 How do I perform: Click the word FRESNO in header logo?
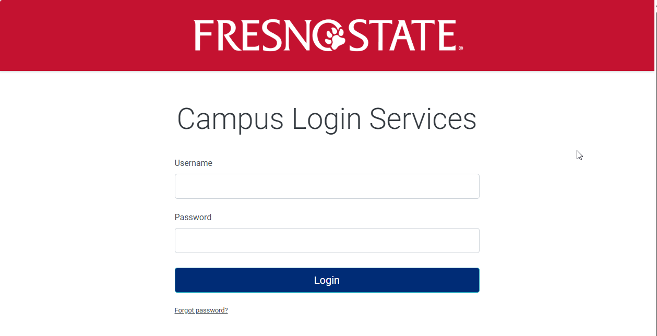[x=261, y=35]
